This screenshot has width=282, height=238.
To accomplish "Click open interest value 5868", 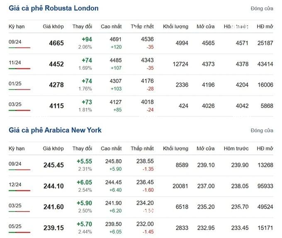I will click(267, 106).
